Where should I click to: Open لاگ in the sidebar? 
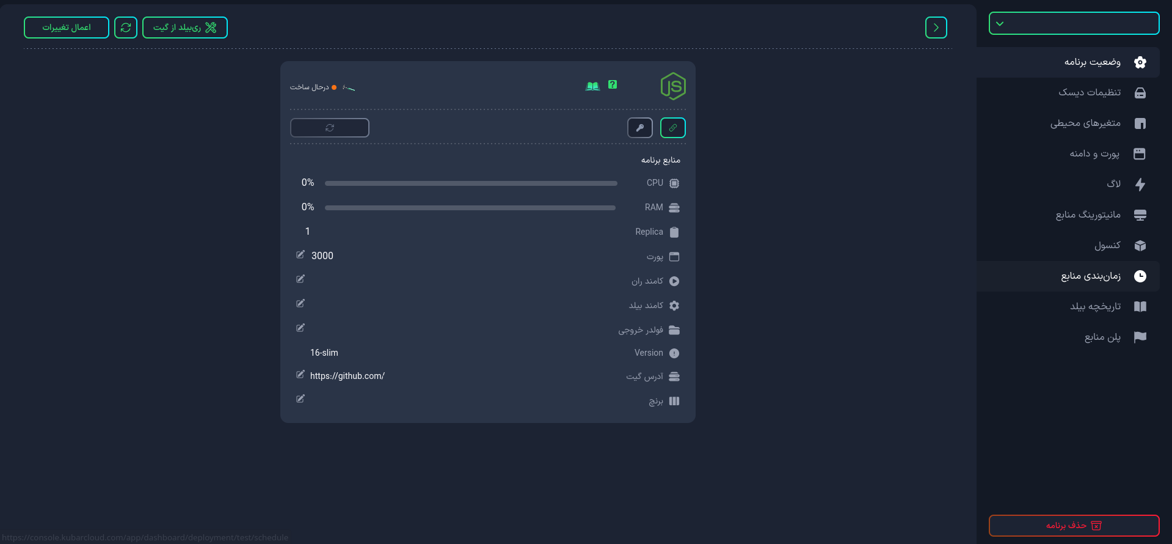(x=1068, y=185)
